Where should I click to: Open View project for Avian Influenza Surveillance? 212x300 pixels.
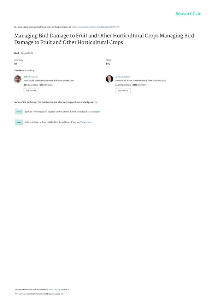tap(87, 122)
